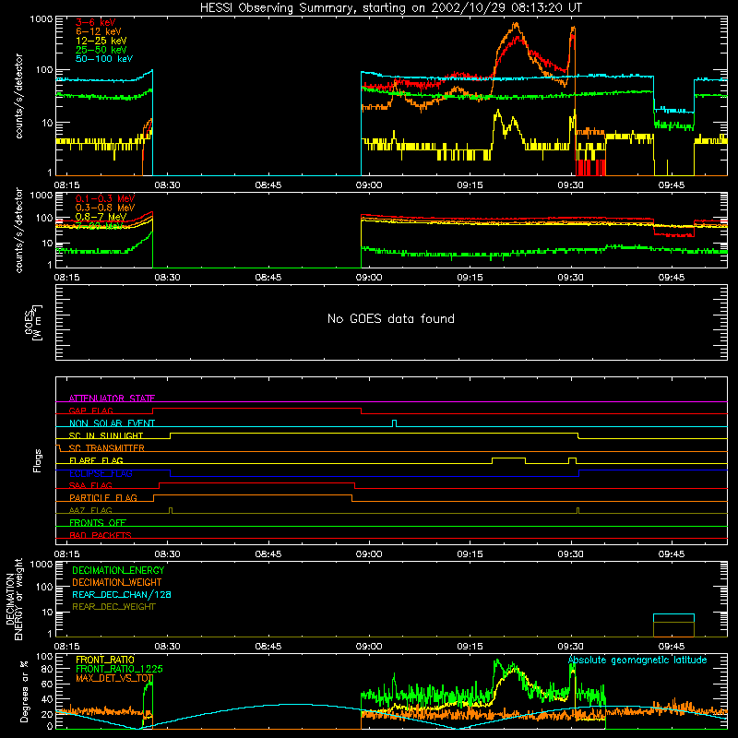
Task: Click the orange MAX_DET_VS_TOT legend label
Action: pos(114,678)
